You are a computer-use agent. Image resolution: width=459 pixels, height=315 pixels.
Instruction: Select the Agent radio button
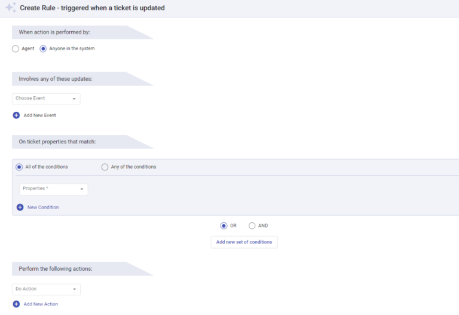16,49
